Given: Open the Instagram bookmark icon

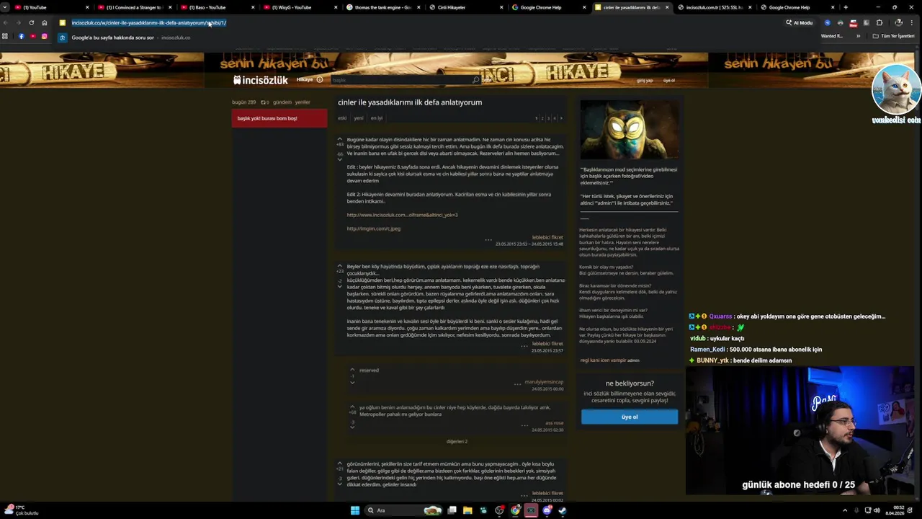Looking at the screenshot, I should point(44,36).
